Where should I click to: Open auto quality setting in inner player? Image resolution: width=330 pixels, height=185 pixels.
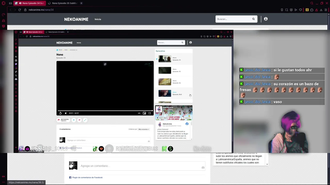pyautogui.click(x=139, y=113)
